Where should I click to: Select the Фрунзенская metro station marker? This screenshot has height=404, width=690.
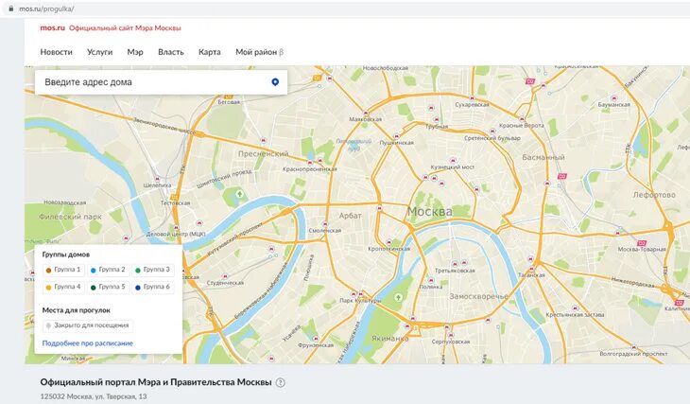click(x=316, y=339)
